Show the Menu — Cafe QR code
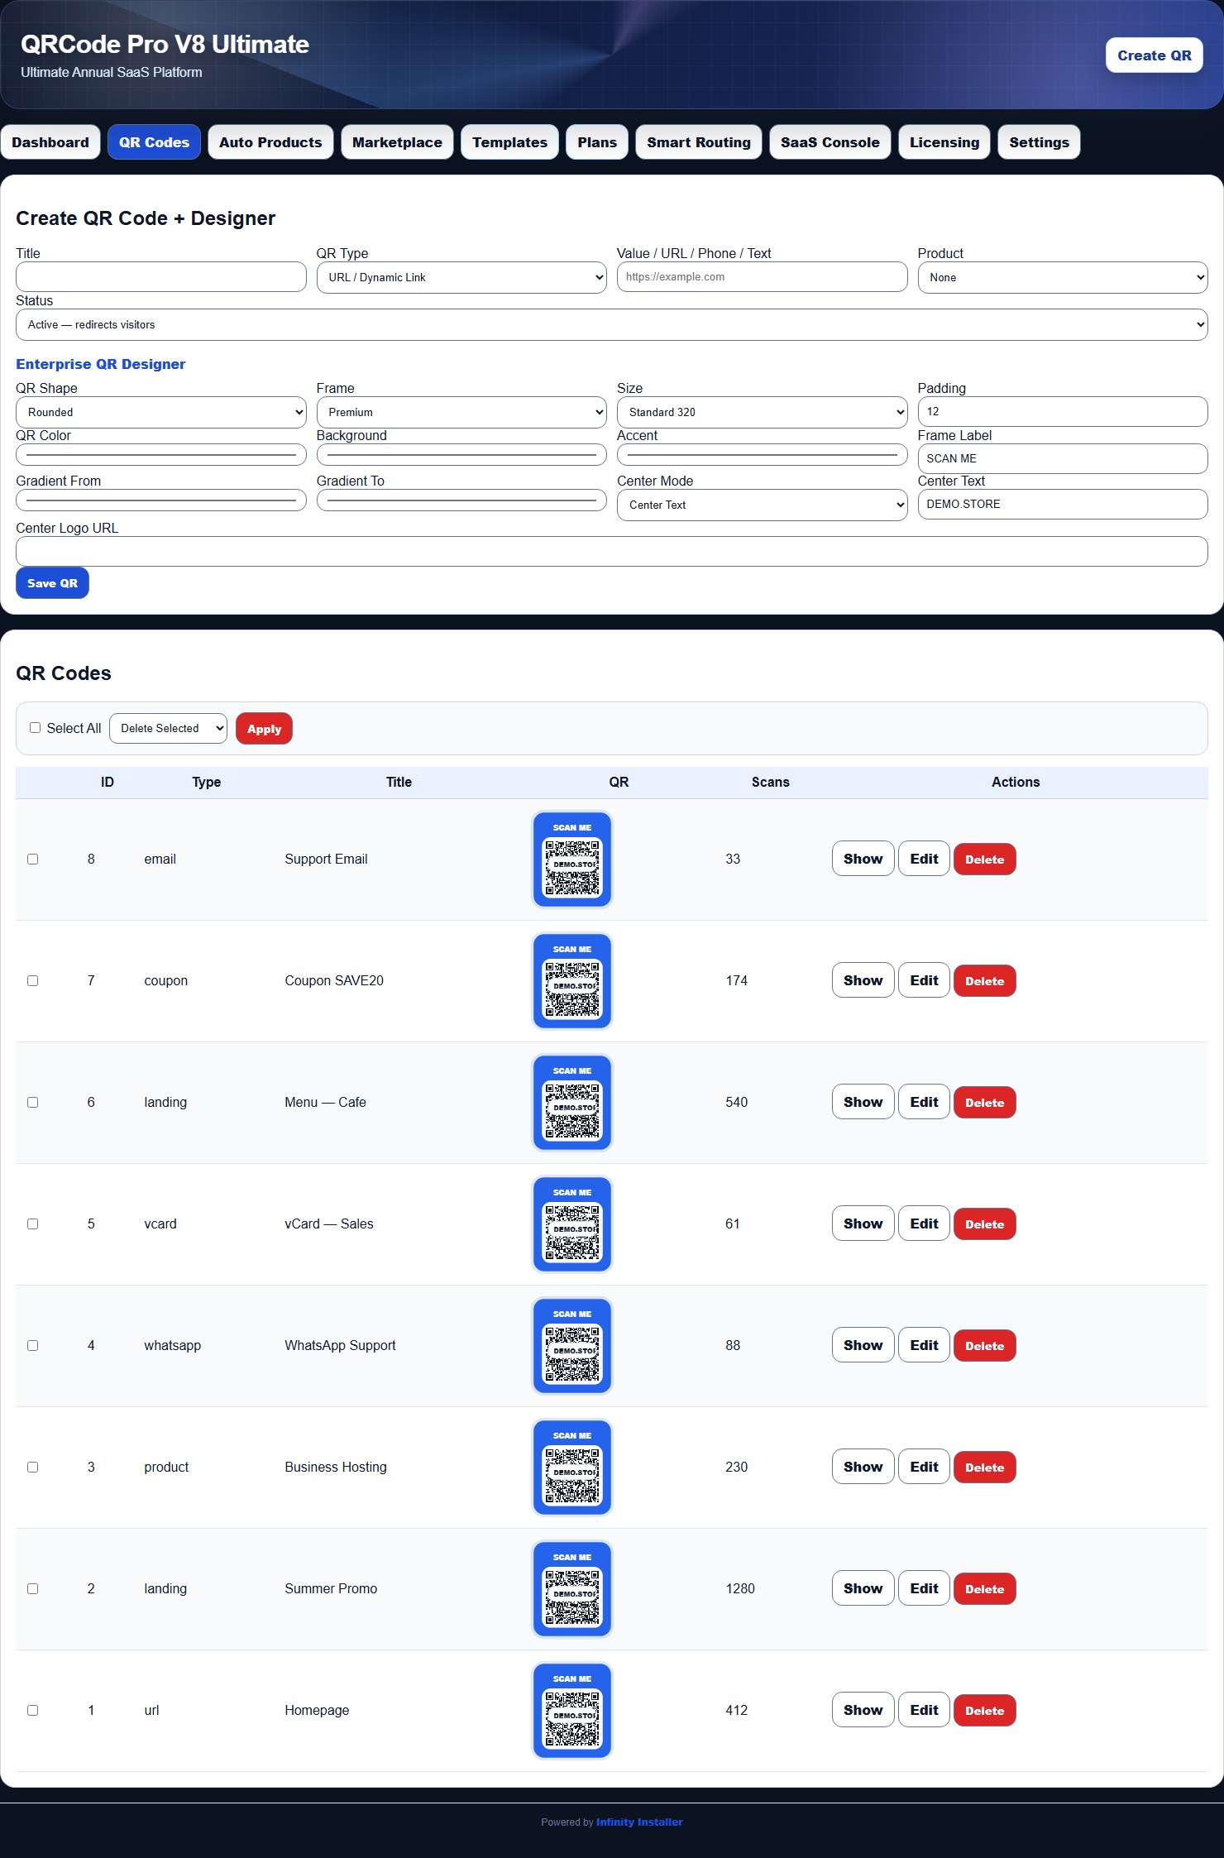 point(863,1102)
